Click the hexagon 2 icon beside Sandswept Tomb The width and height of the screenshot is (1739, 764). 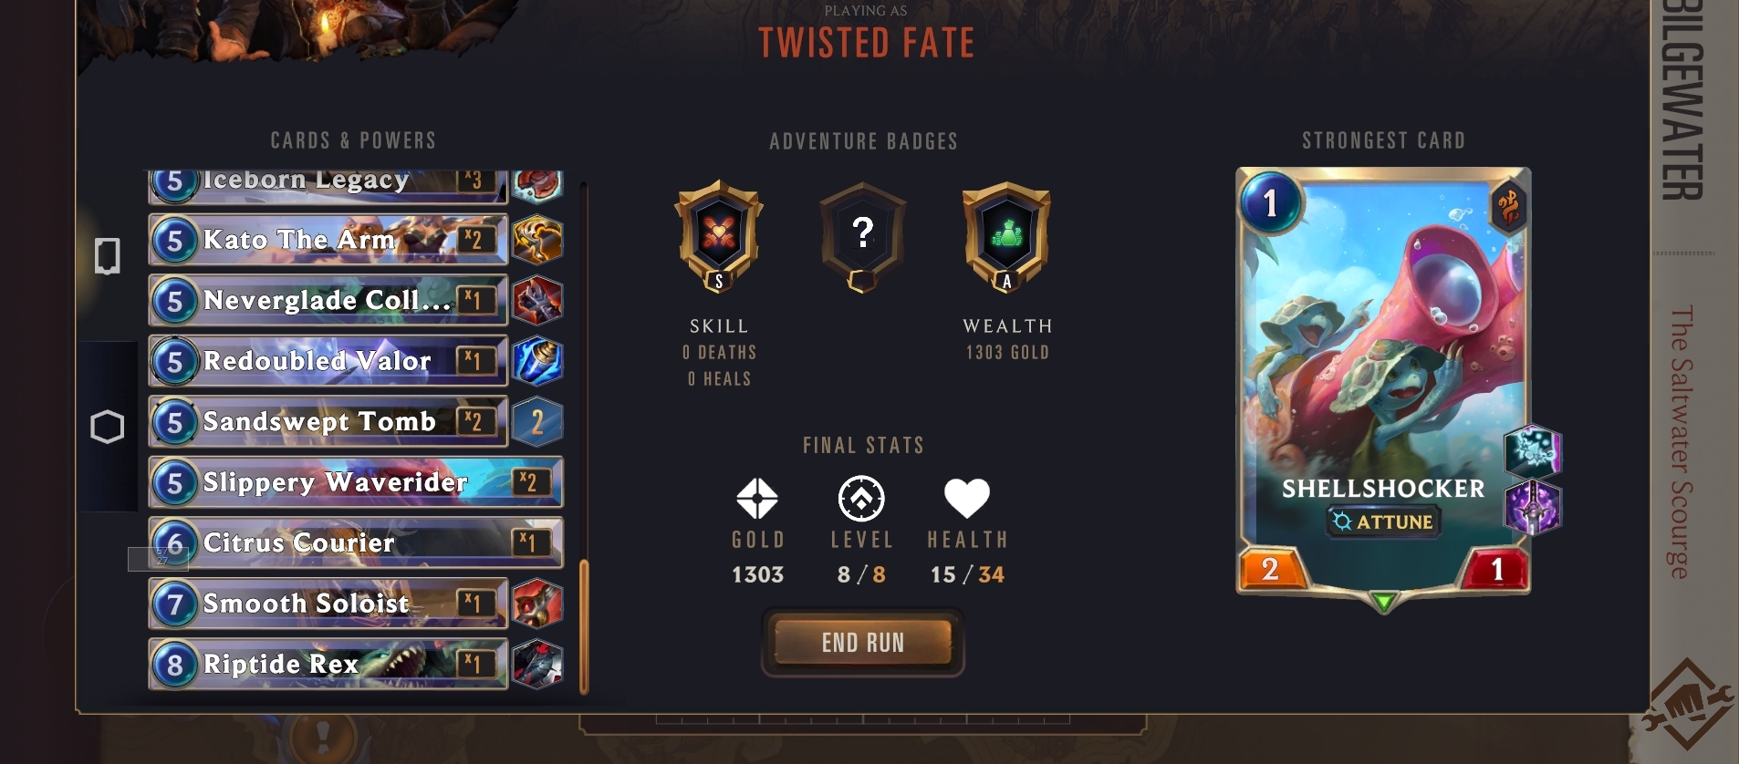(x=537, y=422)
